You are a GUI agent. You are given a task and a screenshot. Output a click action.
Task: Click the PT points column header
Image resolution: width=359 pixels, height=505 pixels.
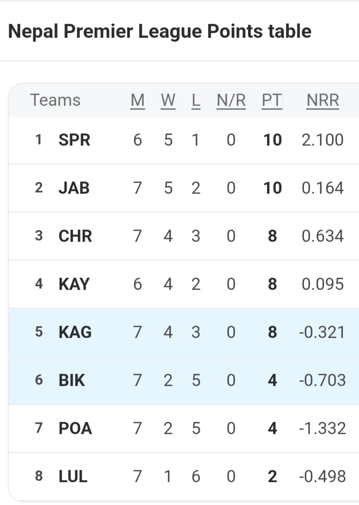pyautogui.click(x=272, y=100)
